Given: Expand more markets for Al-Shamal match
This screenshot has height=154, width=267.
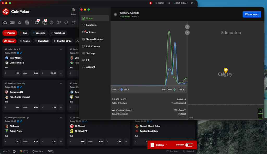Looking at the screenshot, I should click(126, 142).
